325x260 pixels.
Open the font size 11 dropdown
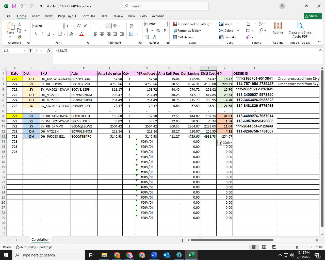click(73, 26)
